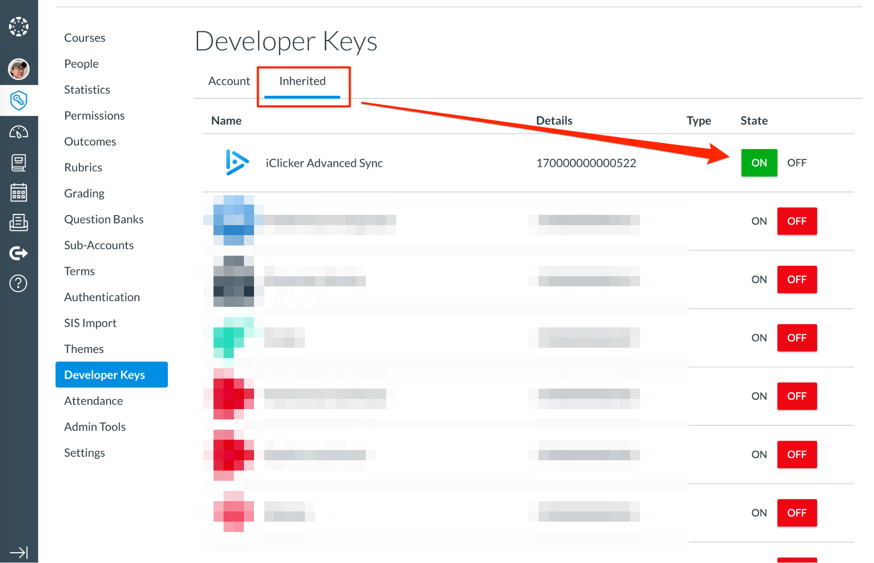Click the calendar icon in sidebar
The width and height of the screenshot is (874, 563).
tap(19, 192)
